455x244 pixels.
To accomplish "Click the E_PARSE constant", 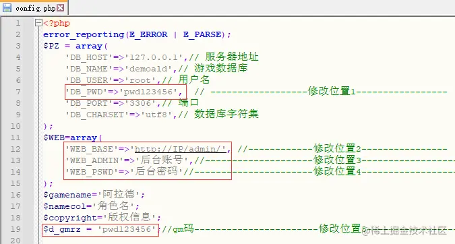I will pos(202,34).
